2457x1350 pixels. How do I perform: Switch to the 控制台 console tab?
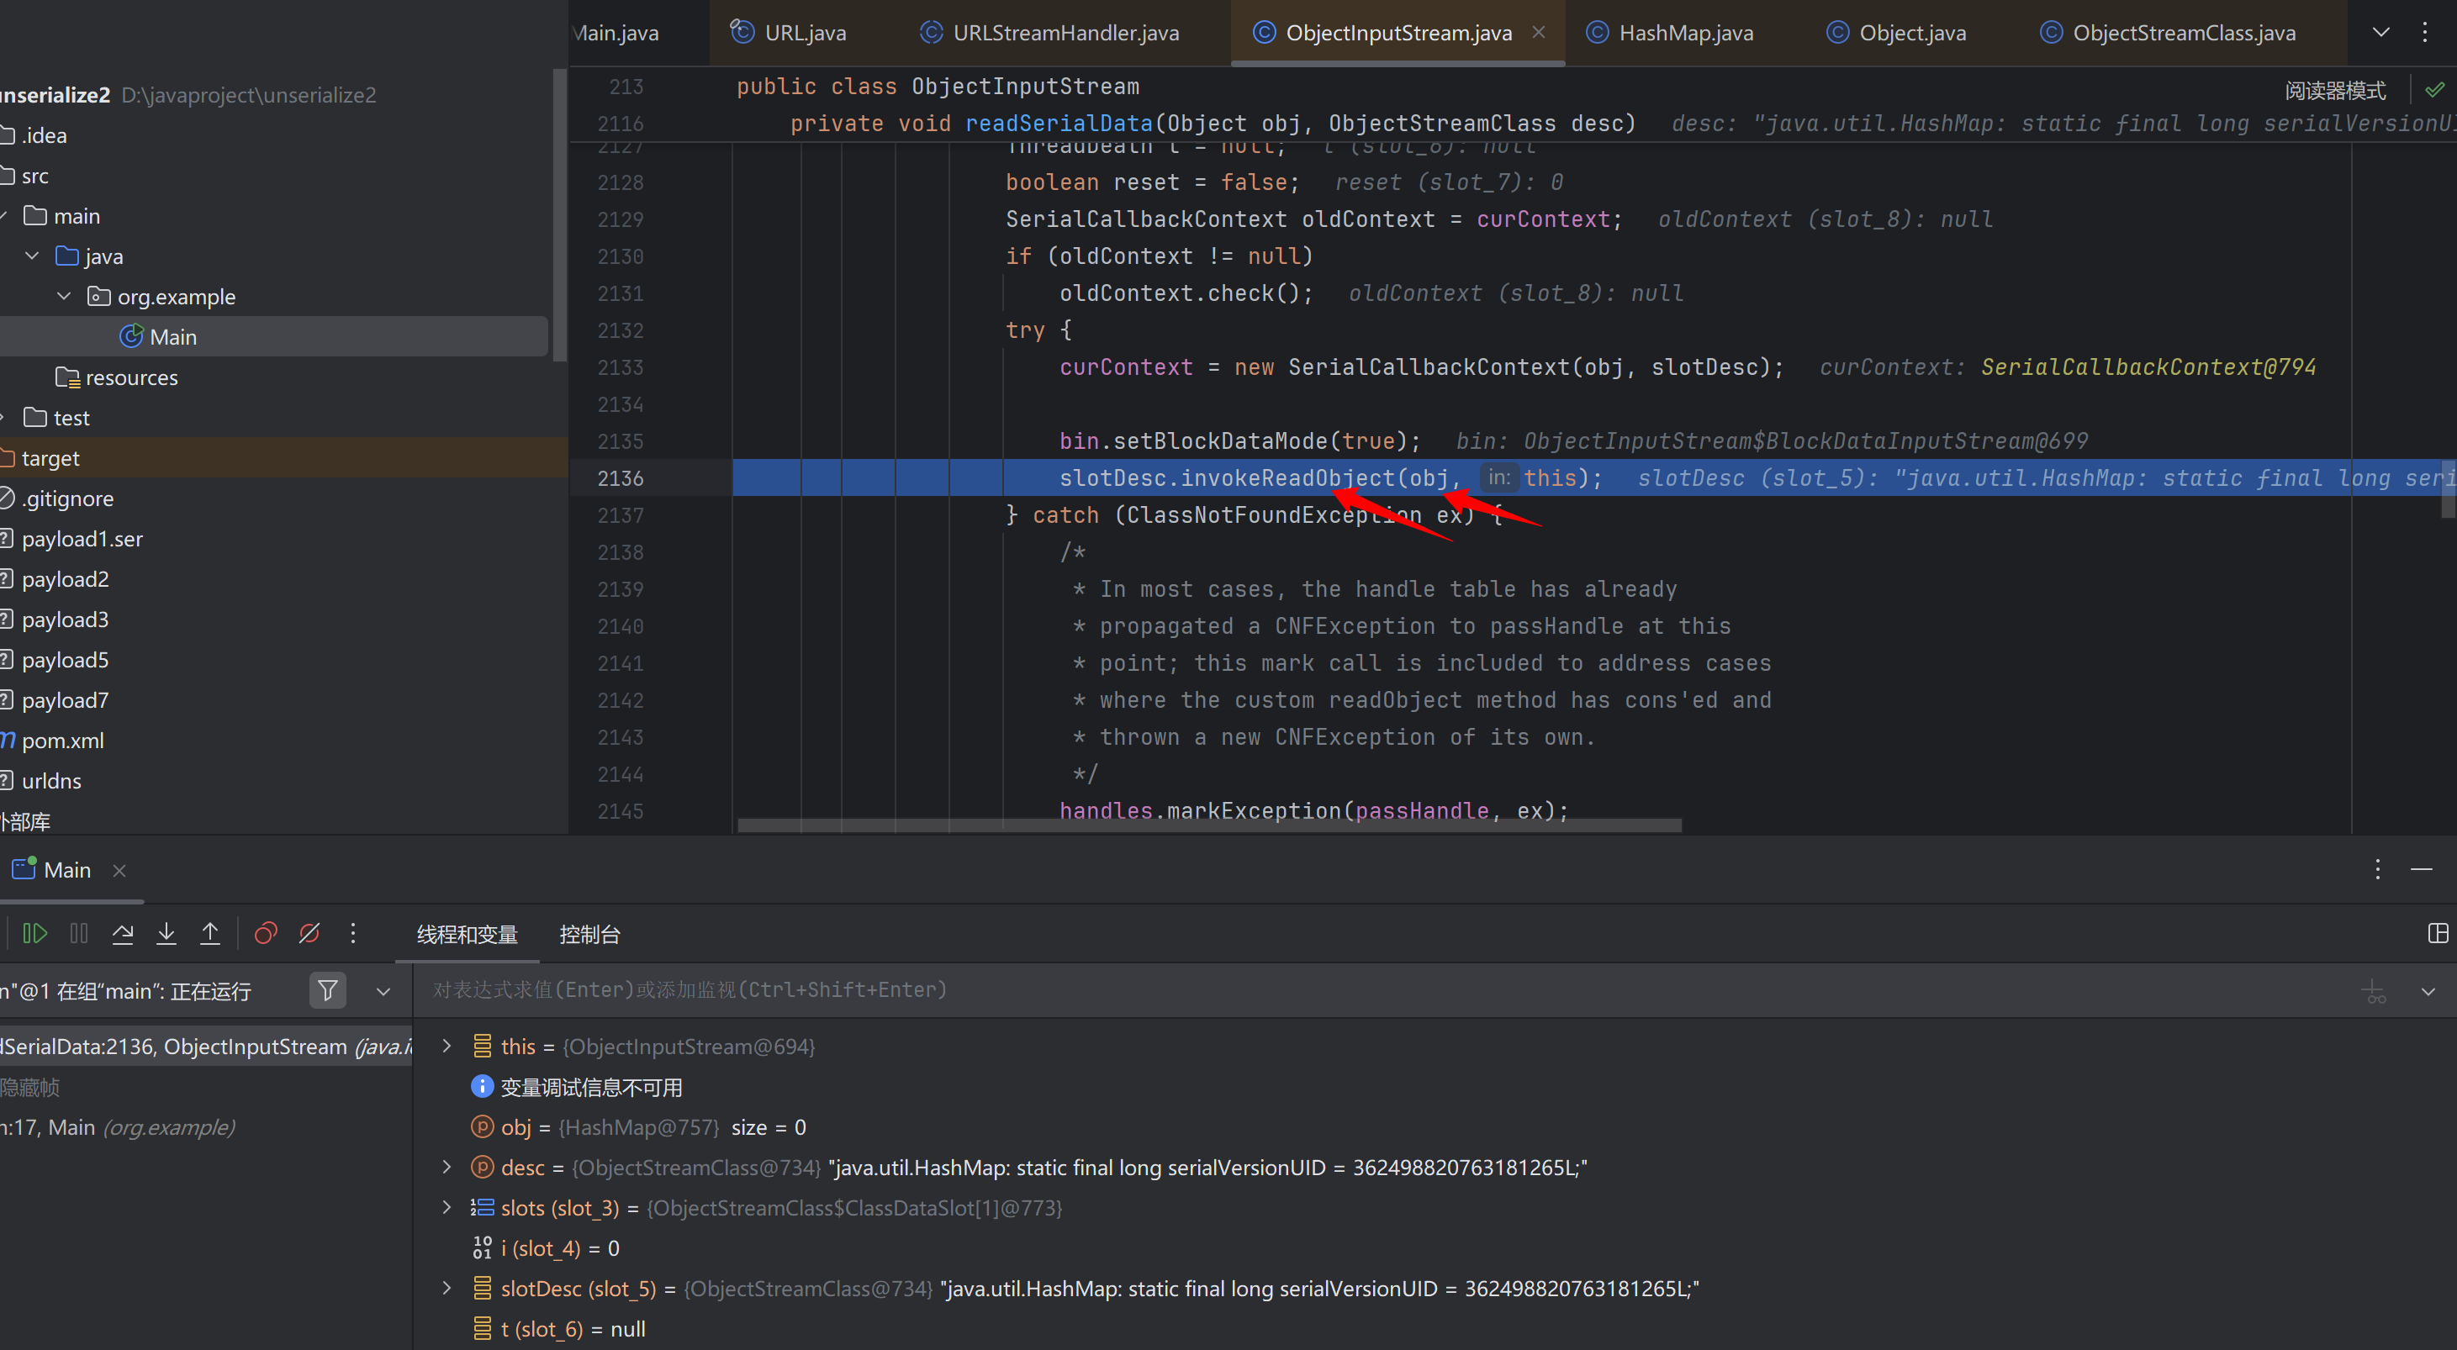(x=589, y=936)
